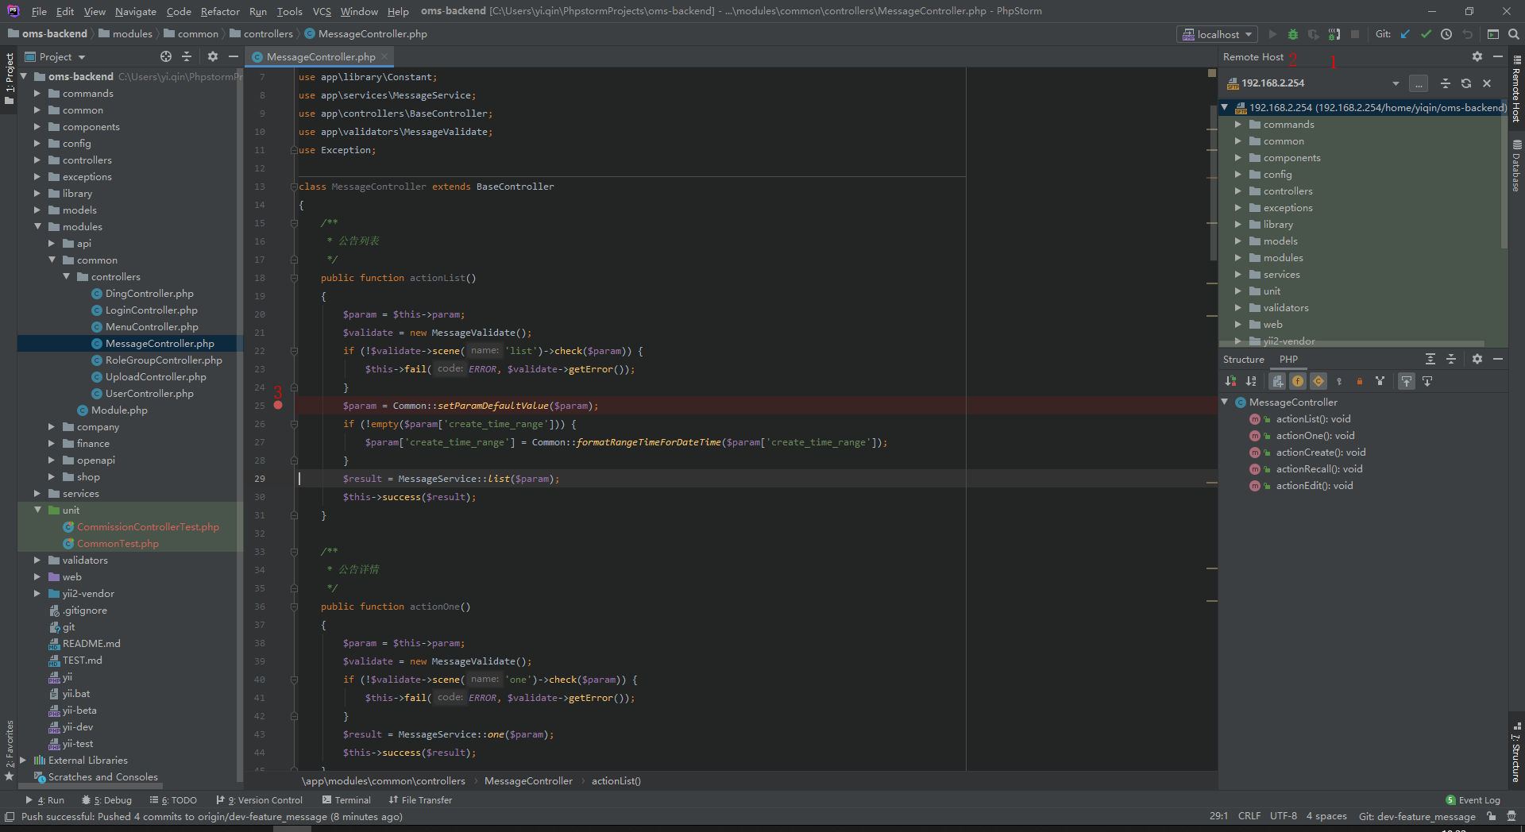The width and height of the screenshot is (1525, 832).
Task: Close the MessageController.php tab
Action: coord(384,56)
